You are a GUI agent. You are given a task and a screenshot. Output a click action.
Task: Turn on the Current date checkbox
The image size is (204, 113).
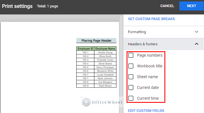point(131,88)
